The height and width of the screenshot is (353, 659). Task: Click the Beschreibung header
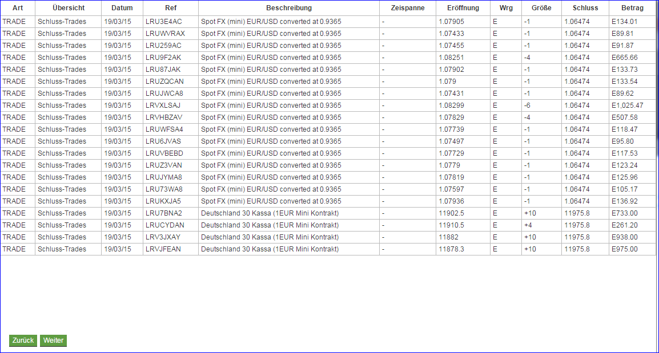click(x=288, y=8)
